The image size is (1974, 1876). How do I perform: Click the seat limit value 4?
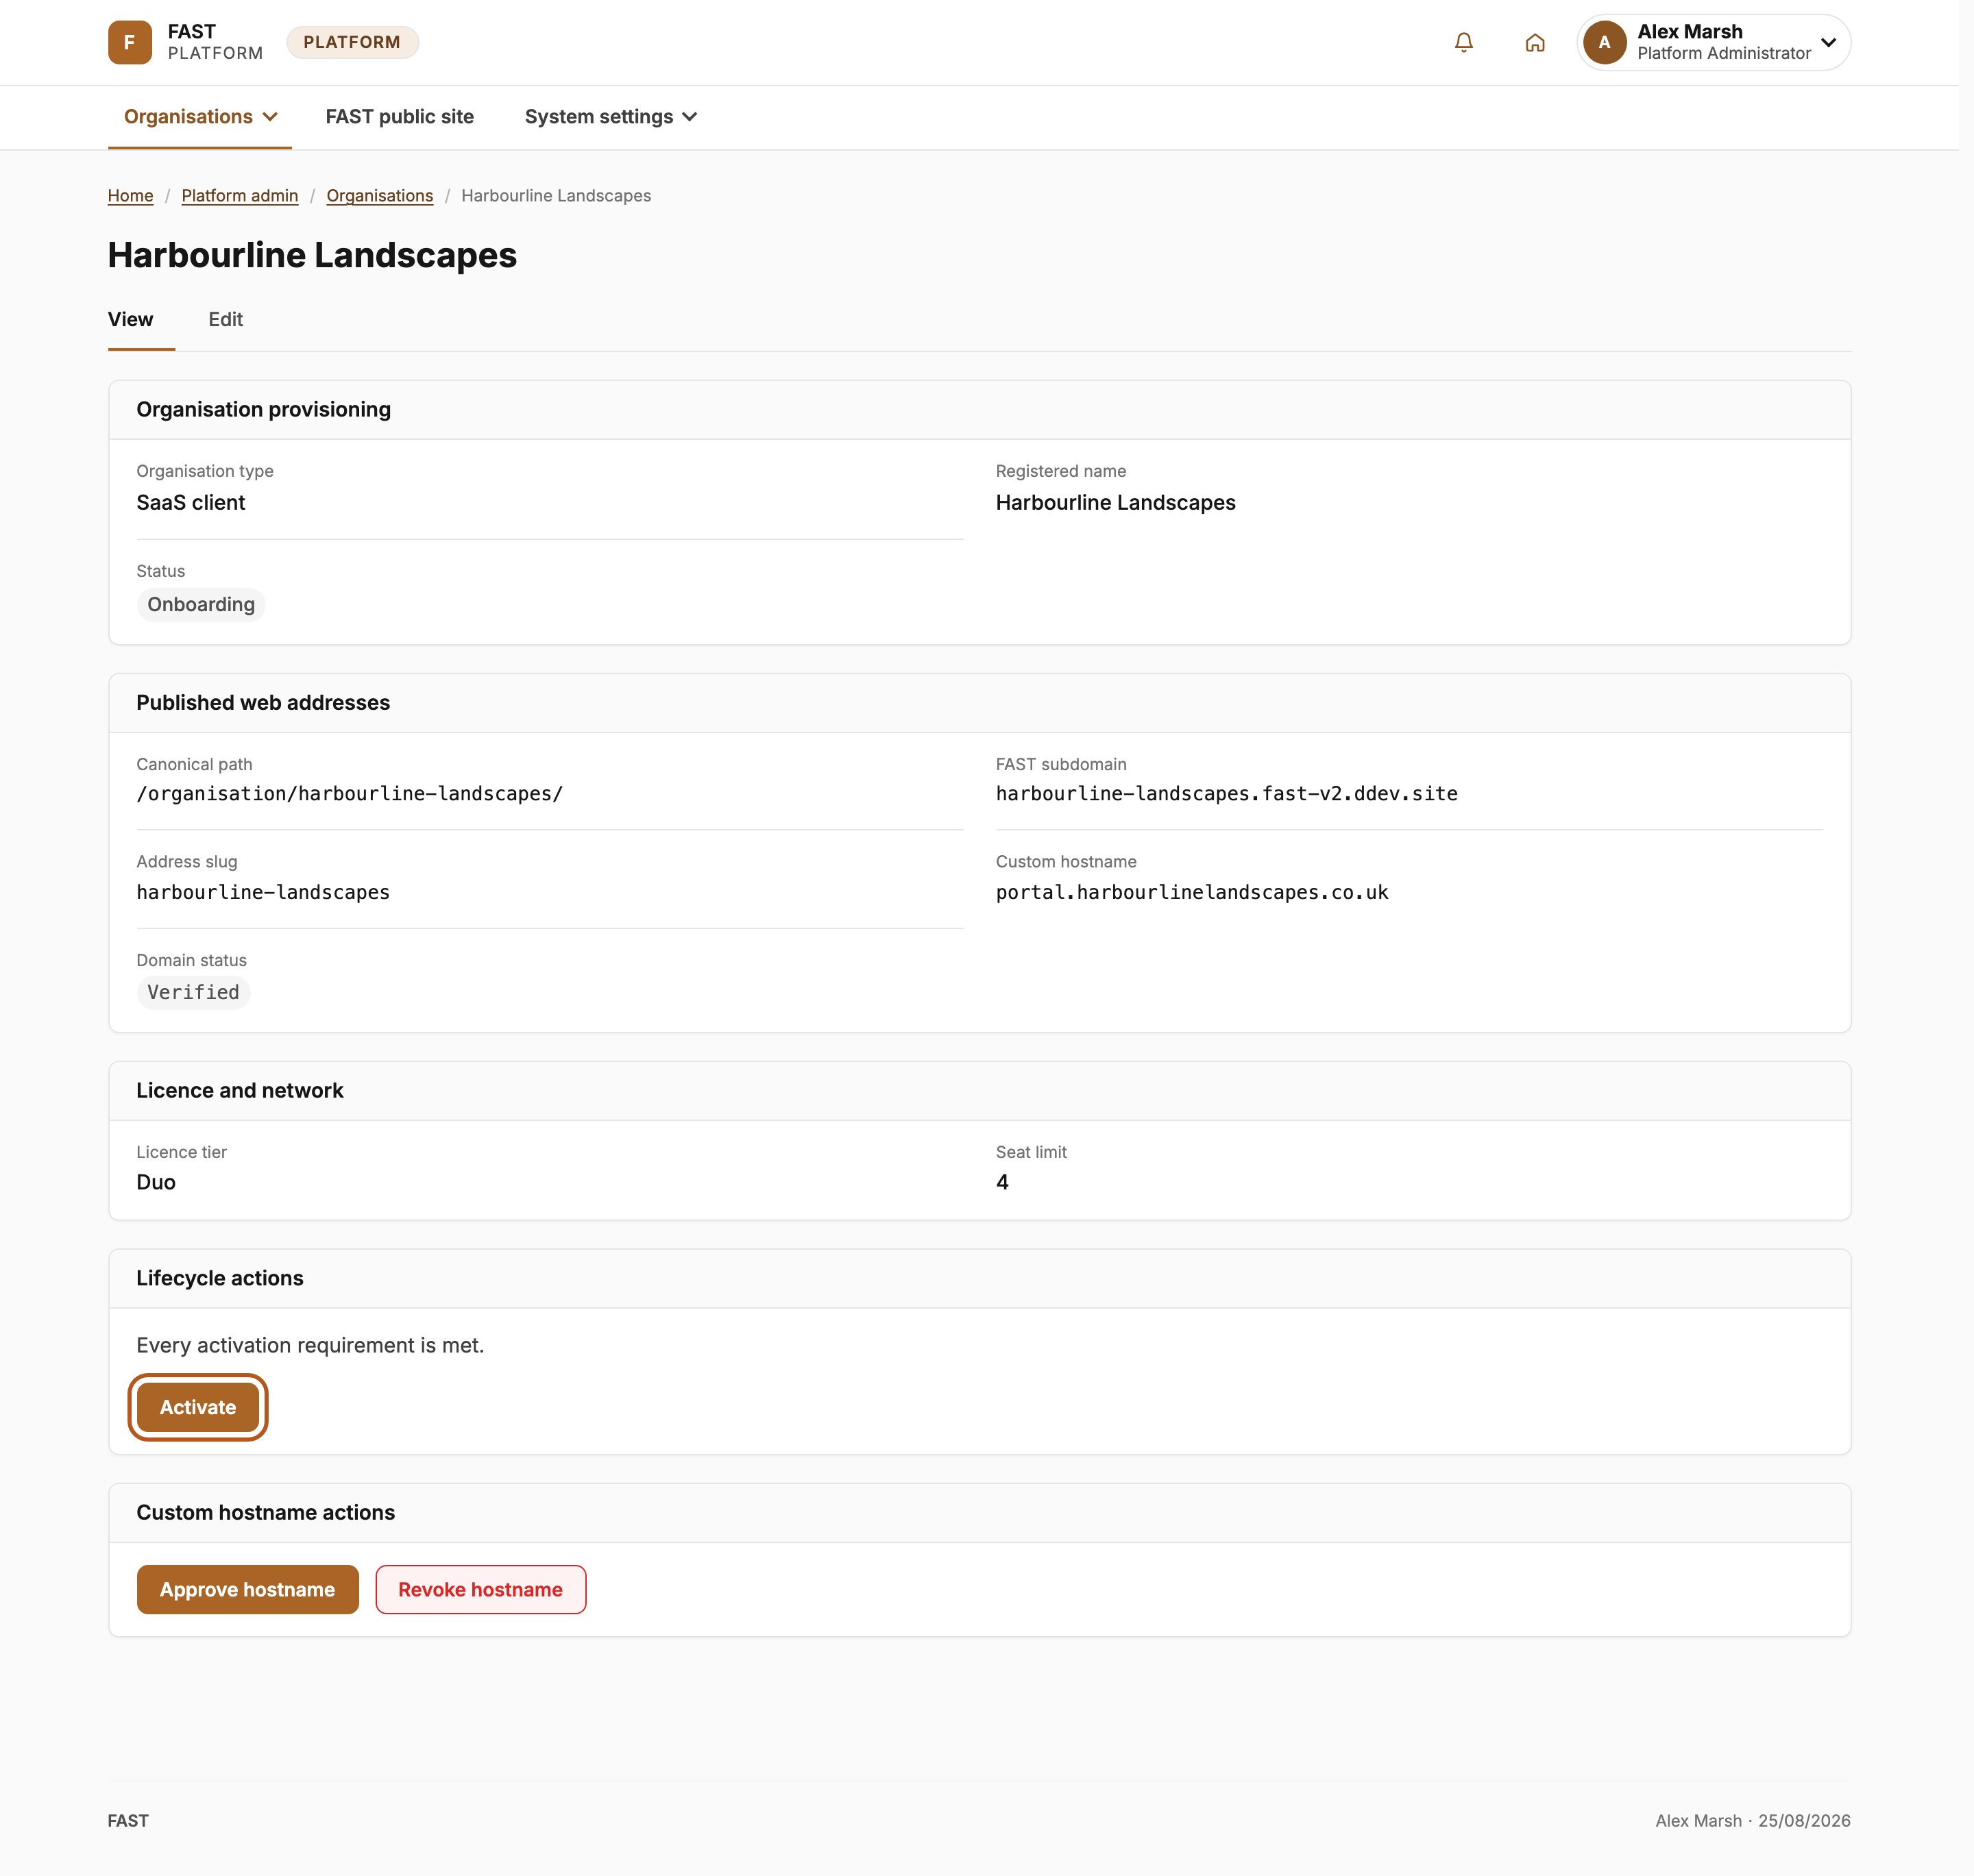coord(1001,1182)
